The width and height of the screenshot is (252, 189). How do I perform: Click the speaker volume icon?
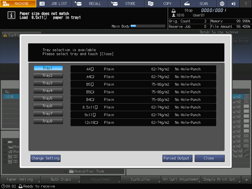[x=233, y=3]
